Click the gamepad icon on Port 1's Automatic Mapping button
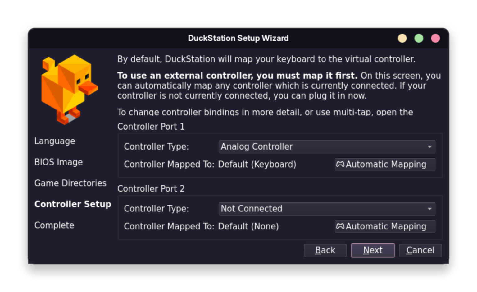477x292 pixels. pos(340,164)
